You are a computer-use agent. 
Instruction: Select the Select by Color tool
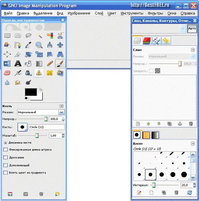pyautogui.click(x=50, y=36)
